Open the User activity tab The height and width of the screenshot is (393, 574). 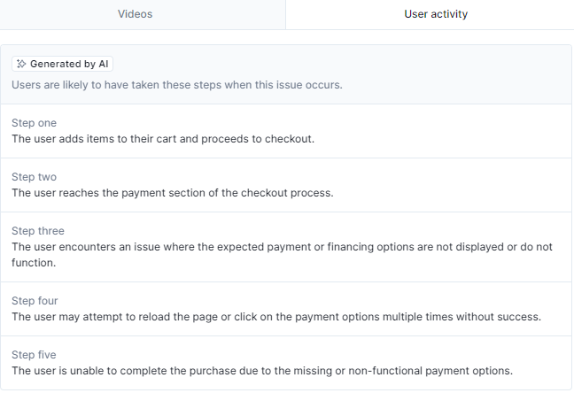click(436, 14)
